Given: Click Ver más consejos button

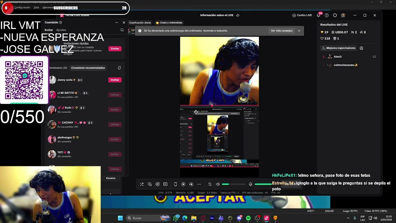Looking at the screenshot, I should (282, 31).
